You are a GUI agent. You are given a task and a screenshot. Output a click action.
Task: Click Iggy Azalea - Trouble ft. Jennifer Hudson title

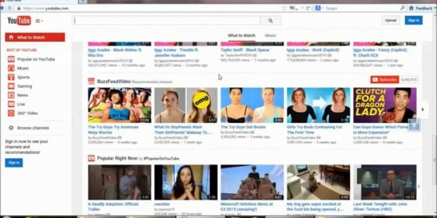177,52
